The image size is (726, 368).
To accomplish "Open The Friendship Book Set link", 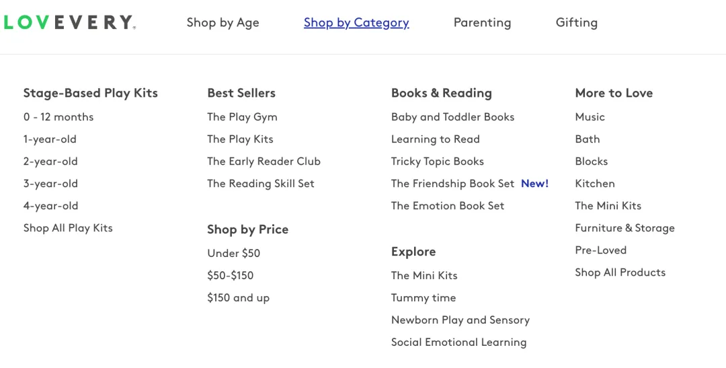I will pyautogui.click(x=452, y=184).
